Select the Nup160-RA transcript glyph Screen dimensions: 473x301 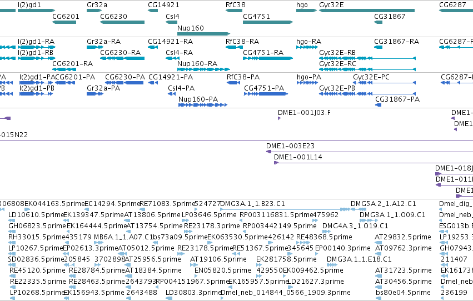coord(203,69)
